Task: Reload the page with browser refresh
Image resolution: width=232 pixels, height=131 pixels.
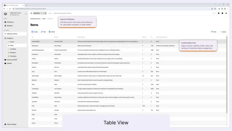Action: (x=10, y=9)
